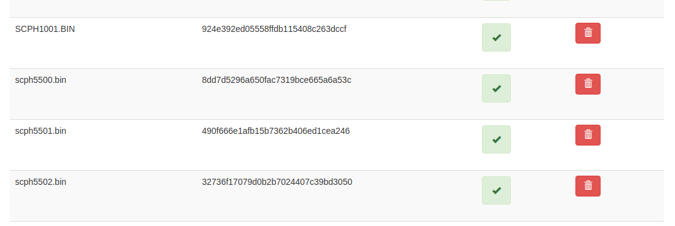Select the MD5 hash starting with 490f666e
This screenshot has height=226, width=675.
(x=275, y=131)
